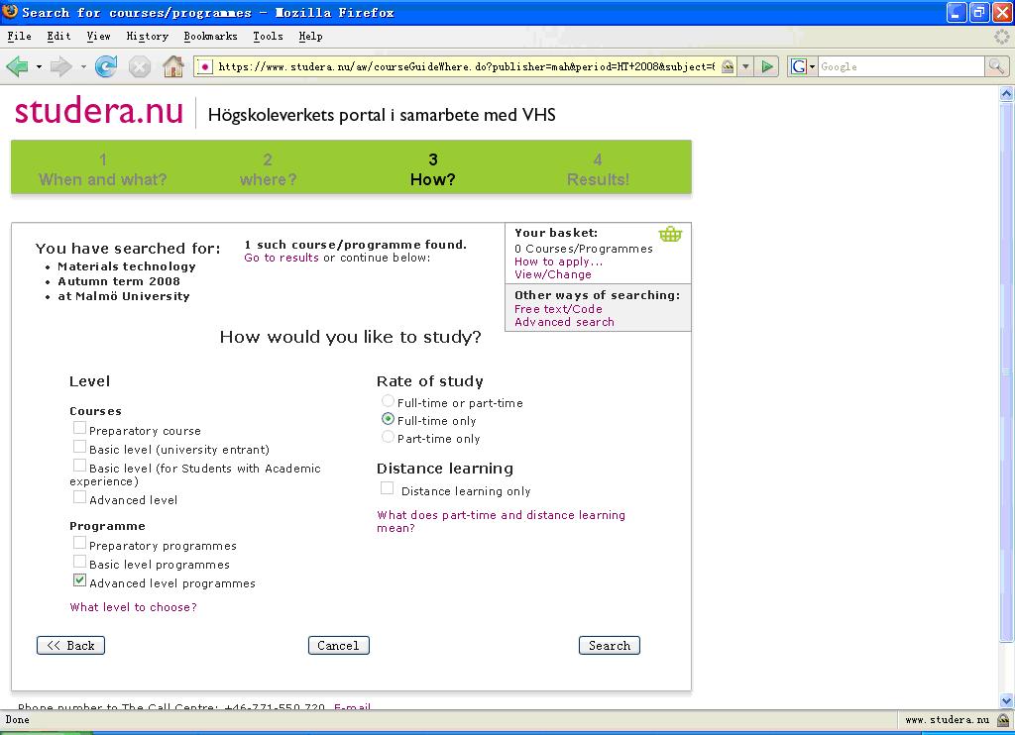Click the Google search engine icon
Image resolution: width=1015 pixels, height=735 pixels.
tap(799, 66)
